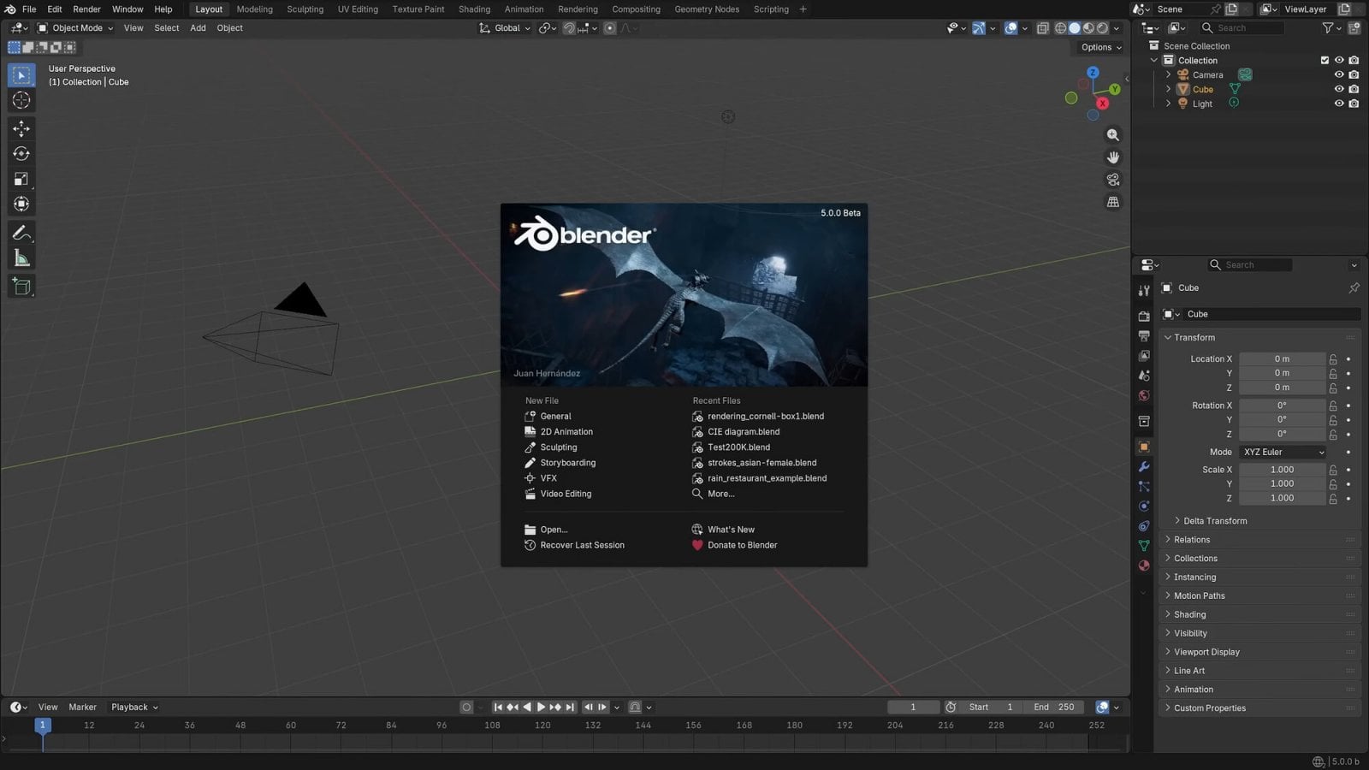This screenshot has width=1369, height=770.
Task: Activate the Measure tool
Action: pos(21,258)
